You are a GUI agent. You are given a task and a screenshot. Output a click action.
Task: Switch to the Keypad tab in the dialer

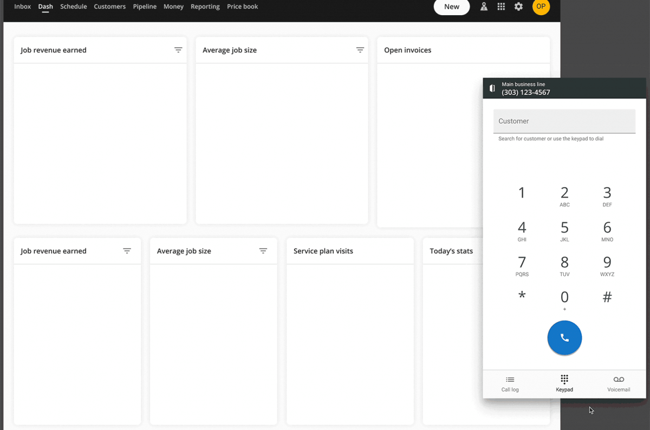click(x=564, y=383)
